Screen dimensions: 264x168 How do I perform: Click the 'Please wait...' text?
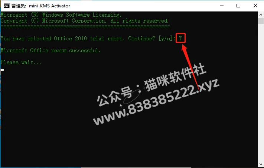click(21, 62)
